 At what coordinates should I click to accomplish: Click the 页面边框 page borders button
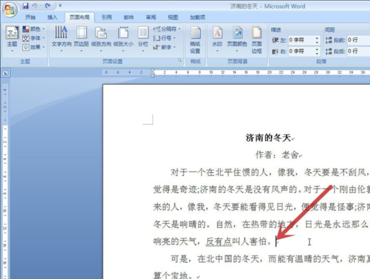coord(257,39)
